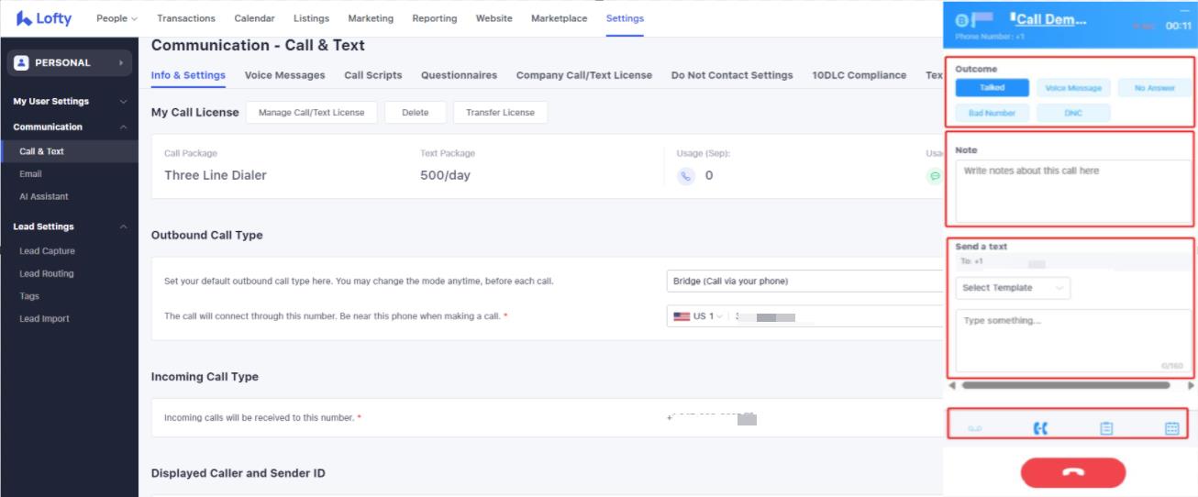Open the Bridge outbound call type dropdown
Screen dimensions: 1198x497
[x=804, y=282]
